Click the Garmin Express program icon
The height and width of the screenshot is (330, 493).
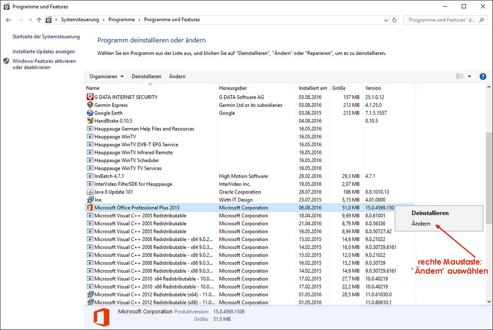pyautogui.click(x=90, y=105)
